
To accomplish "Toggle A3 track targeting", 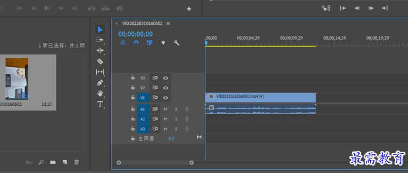I will pos(143,129).
